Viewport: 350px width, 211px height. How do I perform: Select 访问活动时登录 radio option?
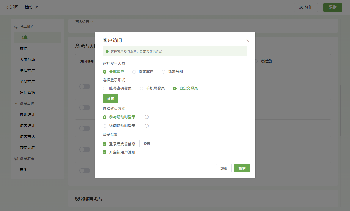point(105,126)
